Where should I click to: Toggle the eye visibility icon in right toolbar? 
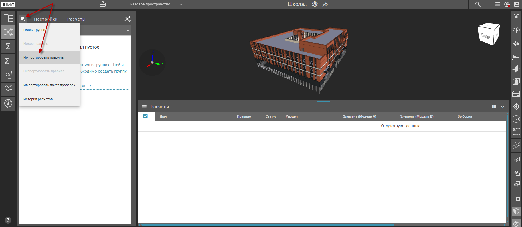point(516,172)
